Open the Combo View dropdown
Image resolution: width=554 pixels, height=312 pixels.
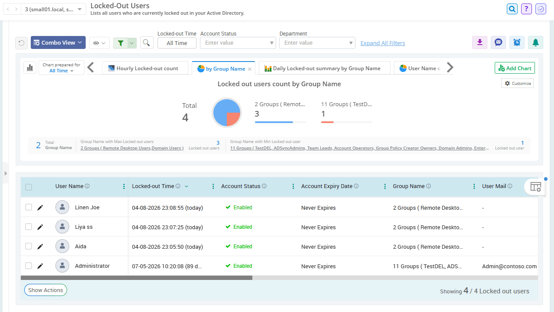(x=58, y=42)
